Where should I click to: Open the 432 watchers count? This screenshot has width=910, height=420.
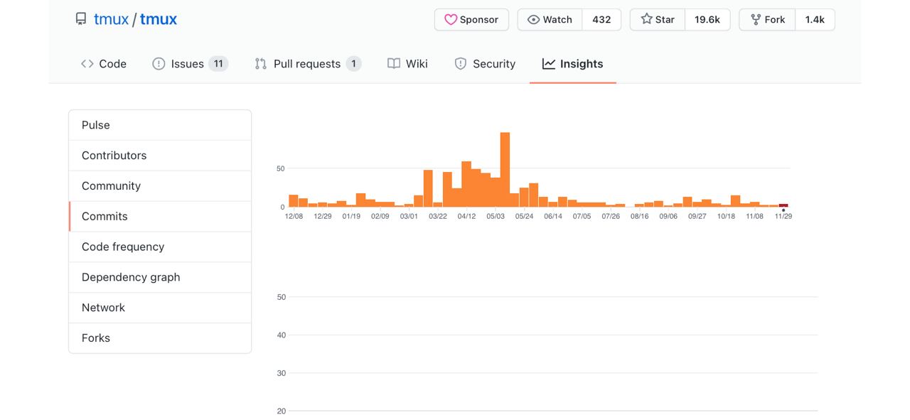pyautogui.click(x=601, y=20)
